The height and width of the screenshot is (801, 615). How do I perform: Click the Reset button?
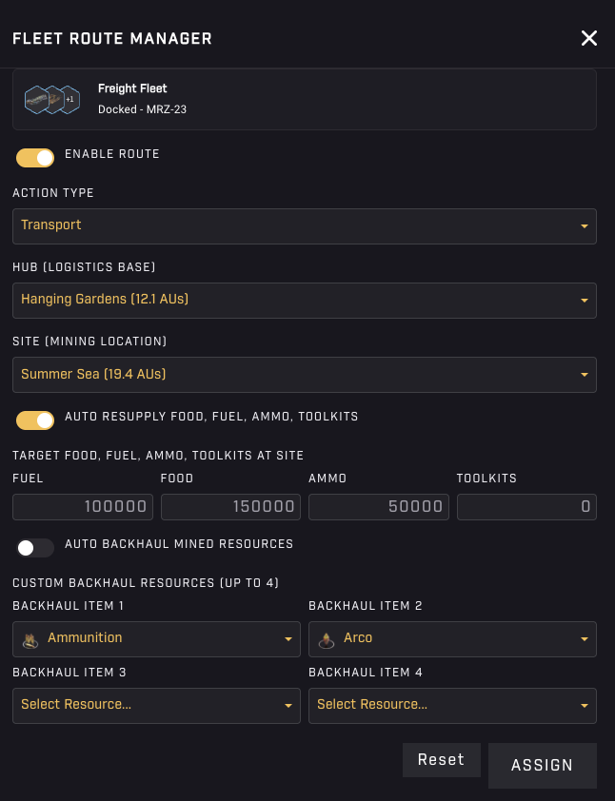pos(441,759)
